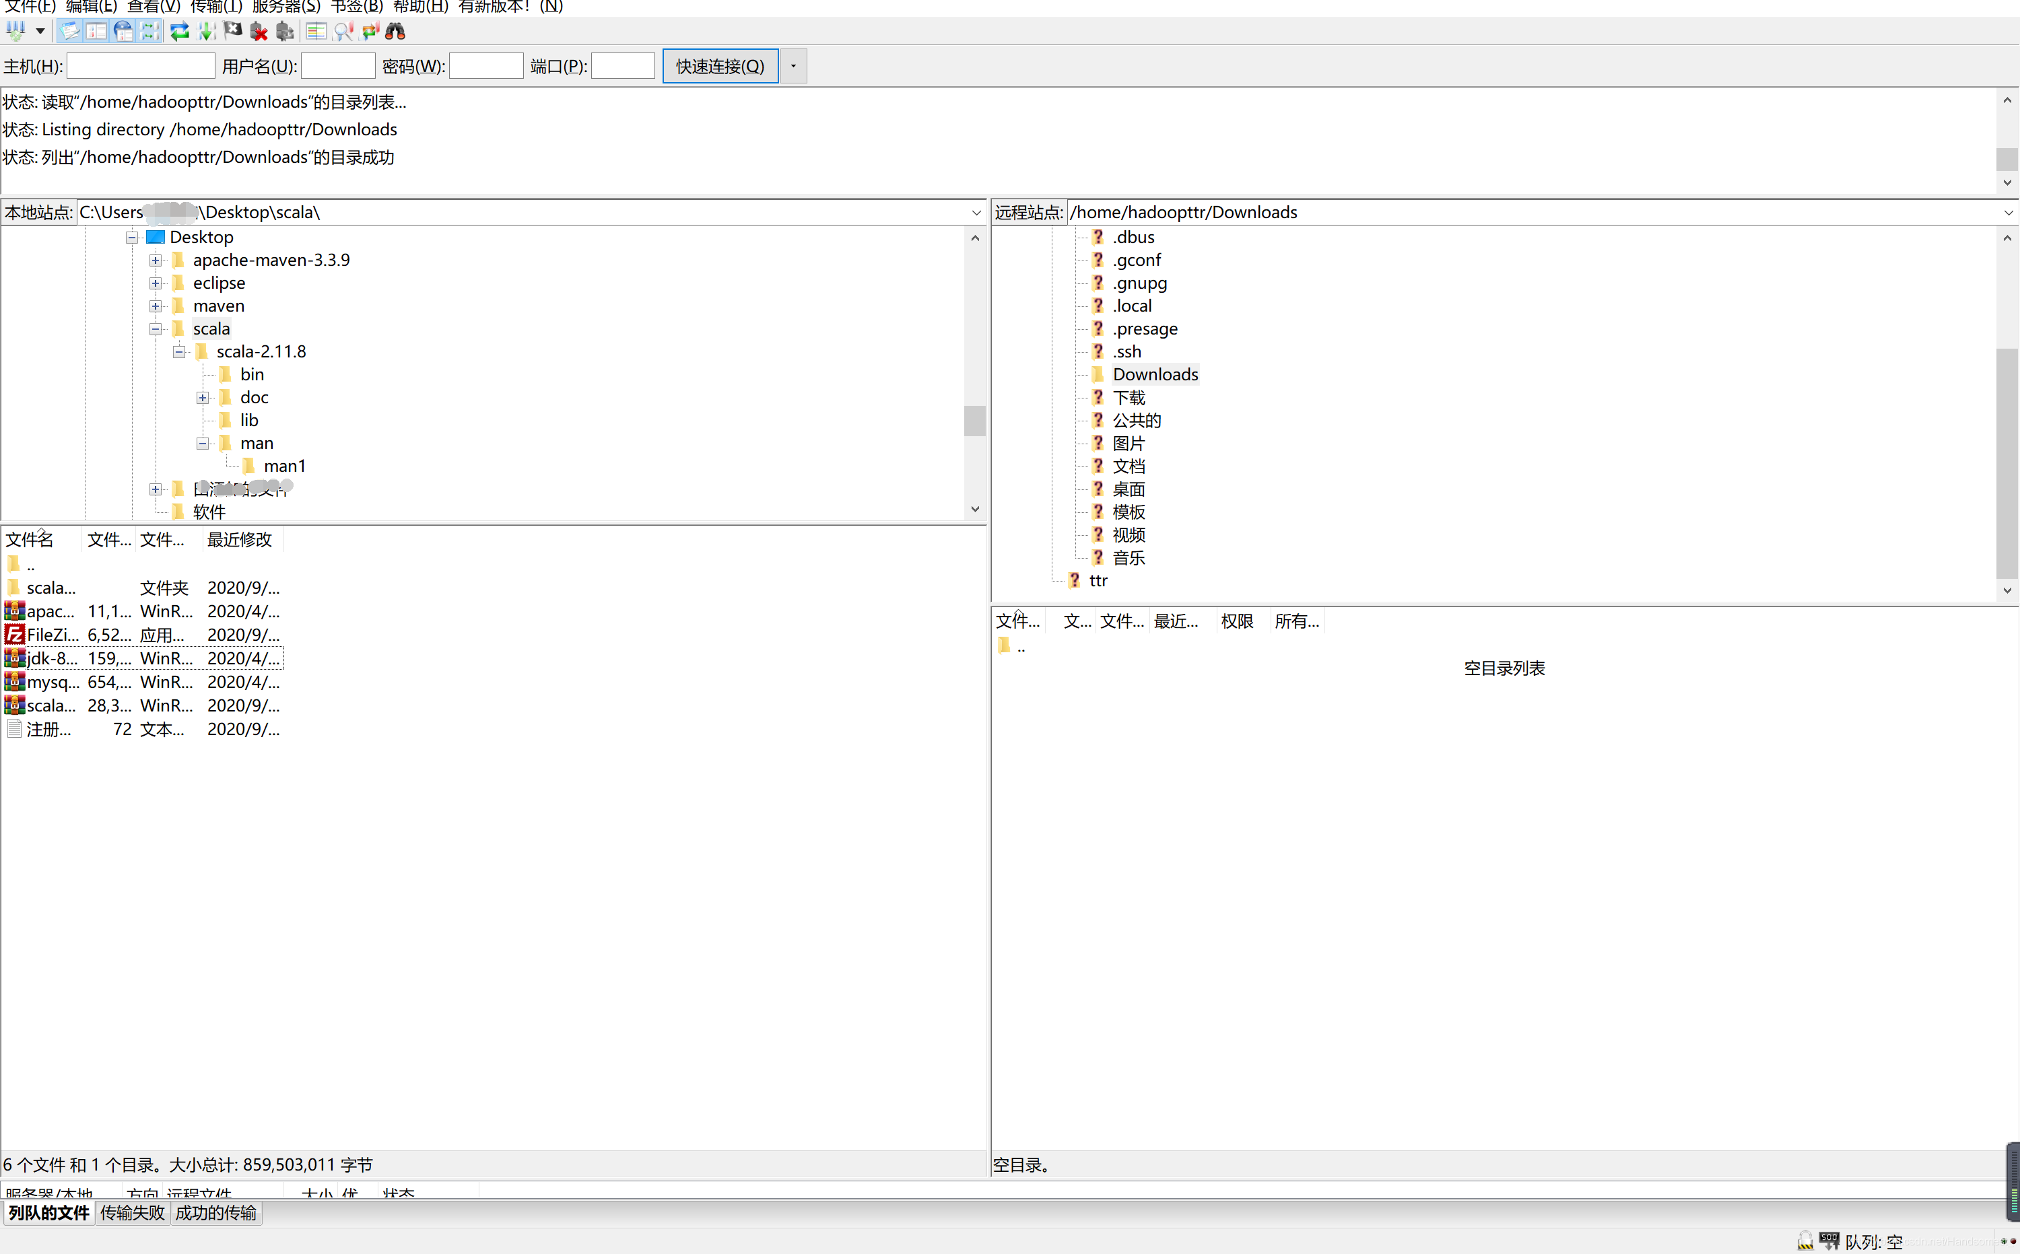Click the folder icon beside man1
The height and width of the screenshot is (1254, 2020).
[x=249, y=466]
